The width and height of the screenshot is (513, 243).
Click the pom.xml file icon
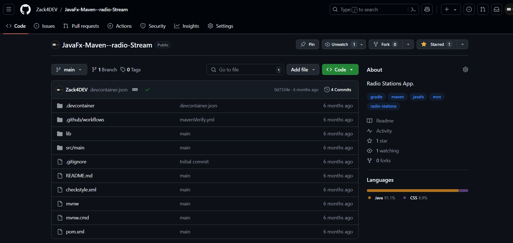[x=60, y=232]
